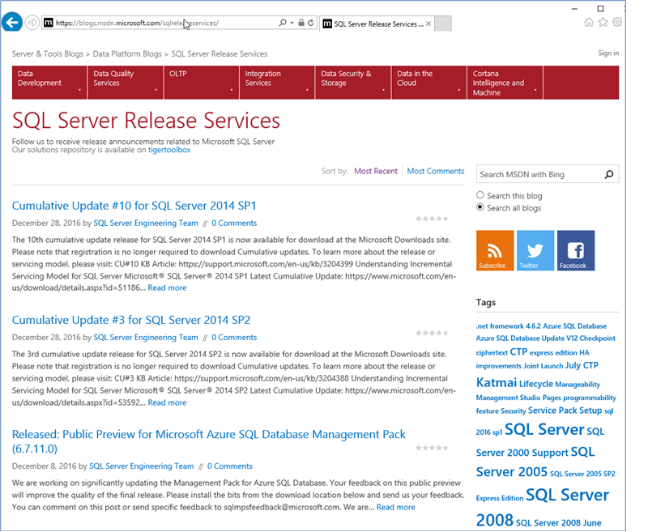Rate the Cumulative Update #3 post stars
648x532 pixels.
[x=432, y=333]
